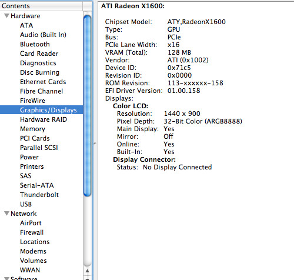Click the Bus value PCIe
This screenshot has height=280, width=294.
click(x=174, y=37)
